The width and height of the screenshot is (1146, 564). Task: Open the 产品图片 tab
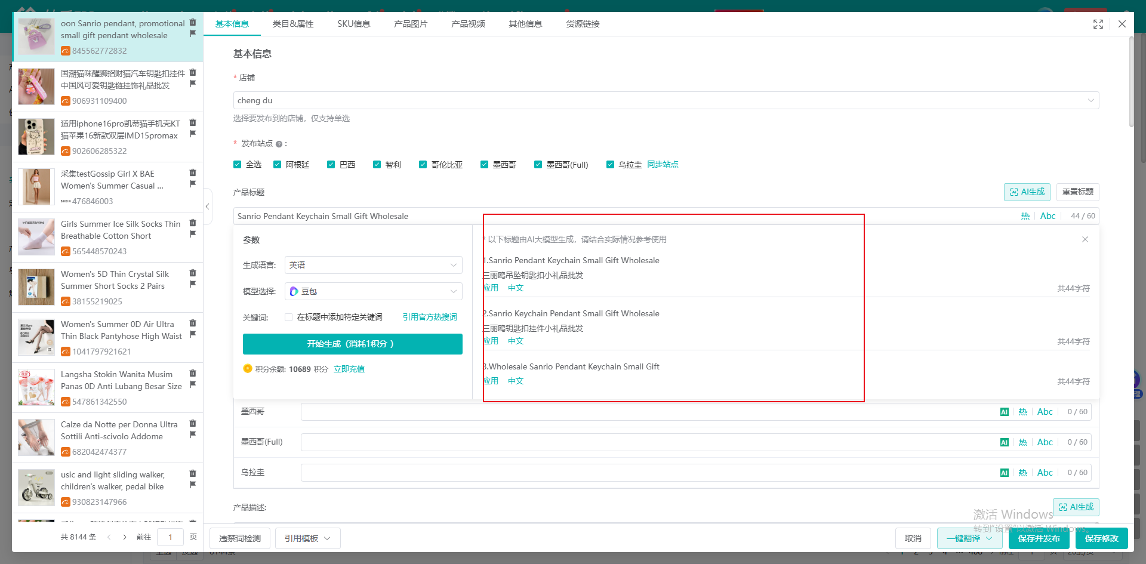click(x=411, y=24)
